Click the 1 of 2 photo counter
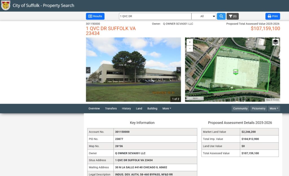Image resolution: width=289 pixels, height=176 pixels. click(176, 99)
